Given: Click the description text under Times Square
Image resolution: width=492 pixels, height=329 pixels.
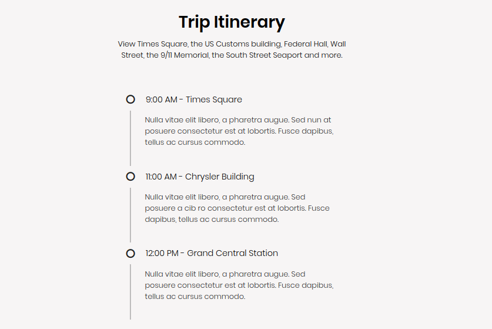Looking at the screenshot, I should [x=239, y=131].
